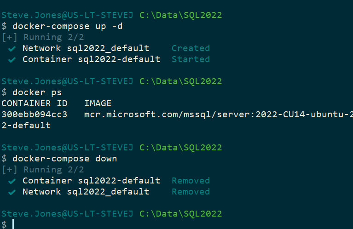Click the 'docker-compose down' command text
353x229 pixels.
[64, 159]
